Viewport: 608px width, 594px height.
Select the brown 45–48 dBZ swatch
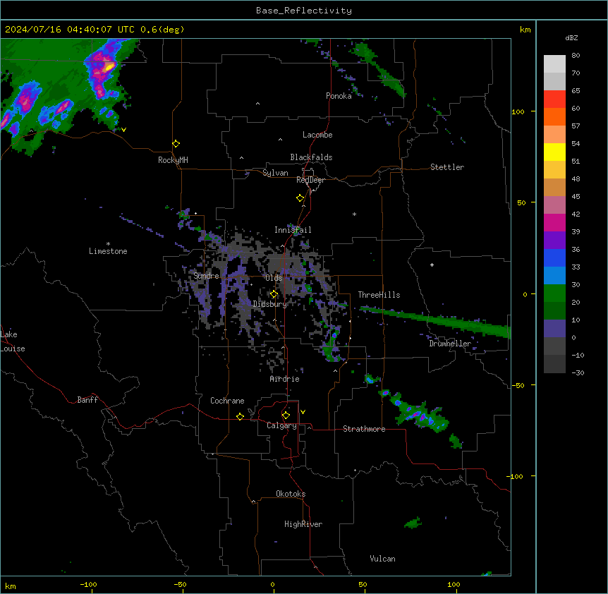pyautogui.click(x=554, y=187)
